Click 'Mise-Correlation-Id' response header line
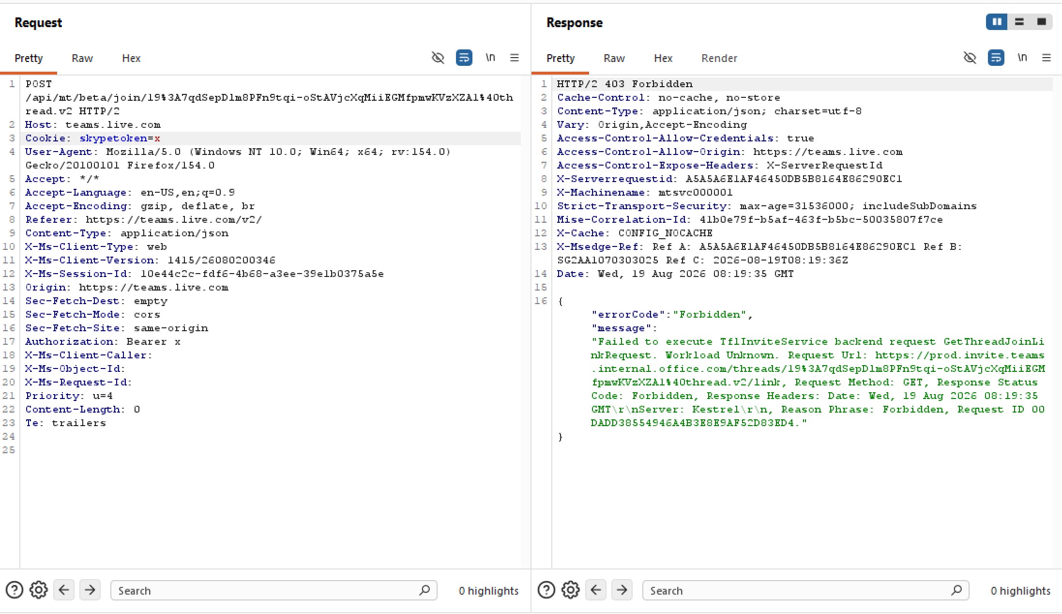This screenshot has height=614, width=1062. click(750, 220)
